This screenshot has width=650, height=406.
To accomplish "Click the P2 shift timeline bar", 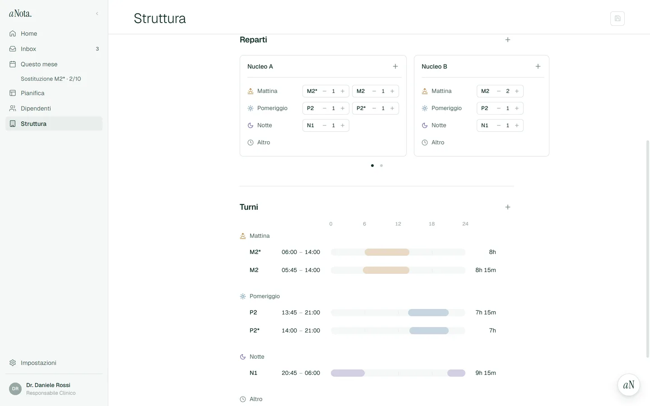I will 428,313.
